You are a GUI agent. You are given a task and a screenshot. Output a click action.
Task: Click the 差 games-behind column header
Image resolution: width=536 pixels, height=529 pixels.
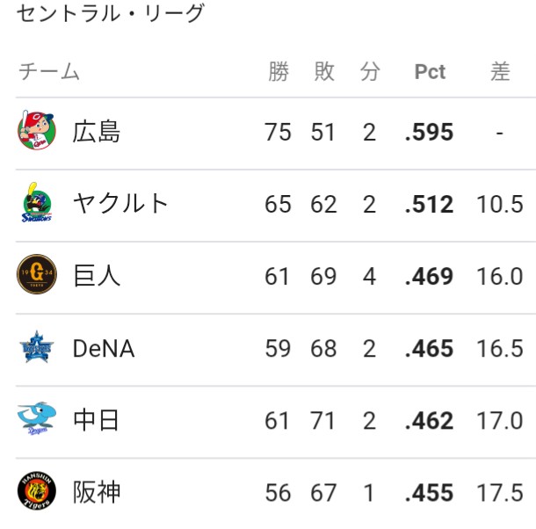coord(500,71)
